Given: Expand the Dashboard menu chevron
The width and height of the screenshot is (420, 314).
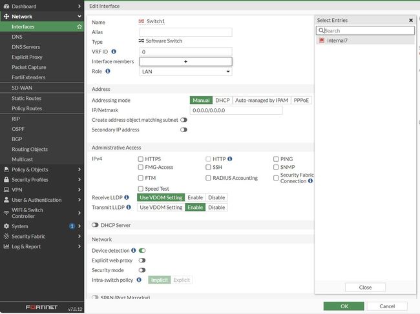Looking at the screenshot, I should pos(79,6).
